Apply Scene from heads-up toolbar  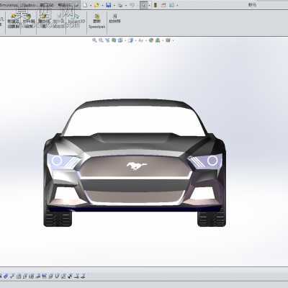click(x=158, y=40)
